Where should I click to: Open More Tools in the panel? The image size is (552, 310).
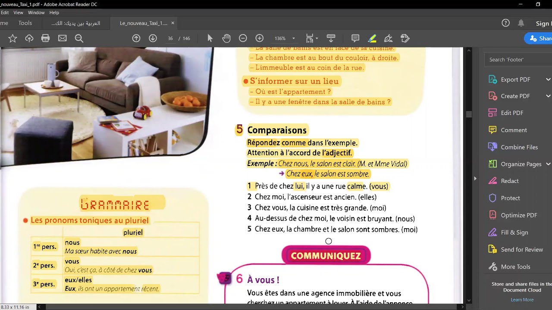click(515, 267)
